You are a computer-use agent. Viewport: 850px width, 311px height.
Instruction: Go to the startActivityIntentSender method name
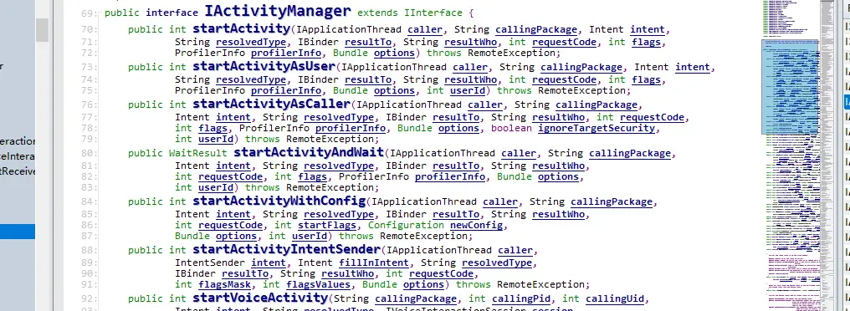[286, 249]
